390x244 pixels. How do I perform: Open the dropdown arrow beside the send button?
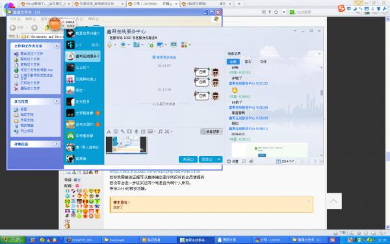[219, 159]
